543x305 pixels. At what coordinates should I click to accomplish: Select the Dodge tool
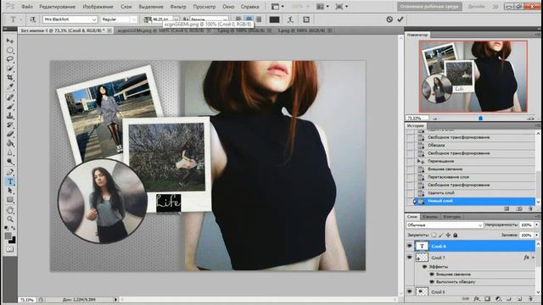[x=10, y=162]
